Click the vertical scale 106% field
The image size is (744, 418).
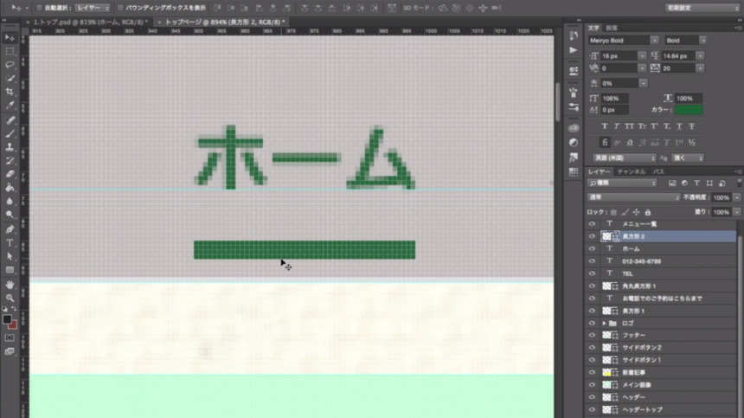(614, 99)
